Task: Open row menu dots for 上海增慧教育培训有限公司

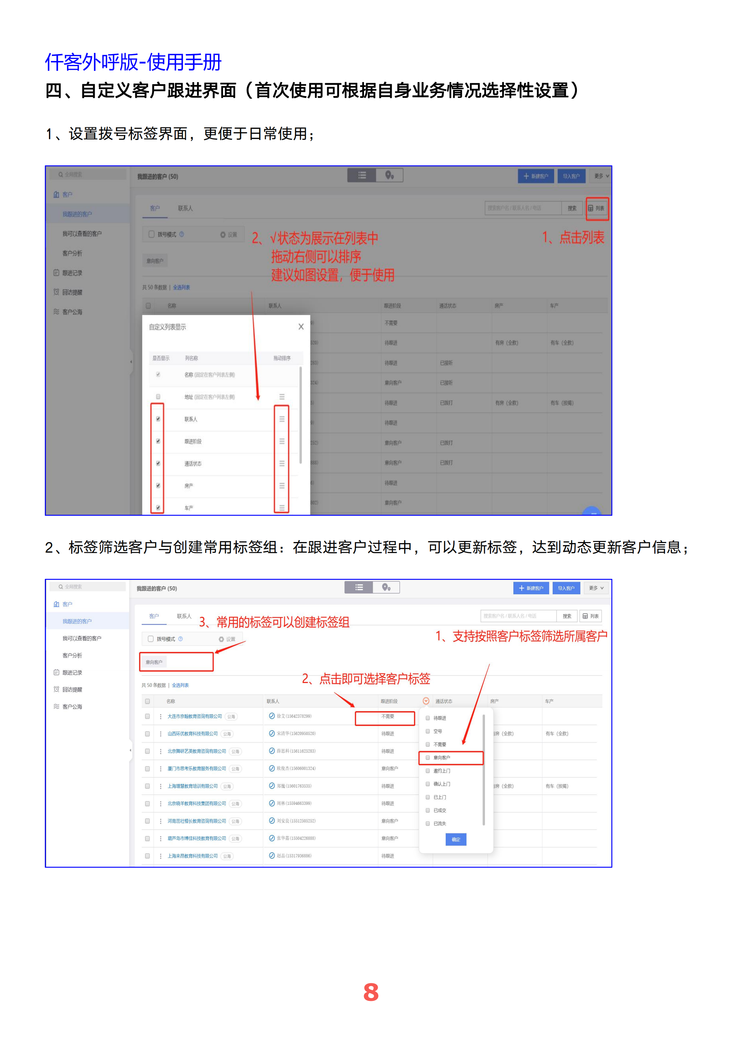Action: click(x=161, y=786)
